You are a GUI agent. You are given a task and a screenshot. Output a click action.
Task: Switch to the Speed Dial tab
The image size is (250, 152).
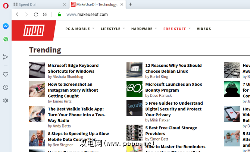coord(40,4)
